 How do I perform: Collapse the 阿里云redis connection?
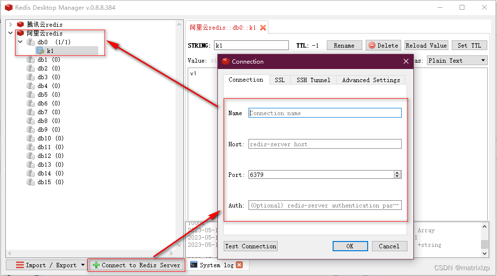[x=11, y=33]
